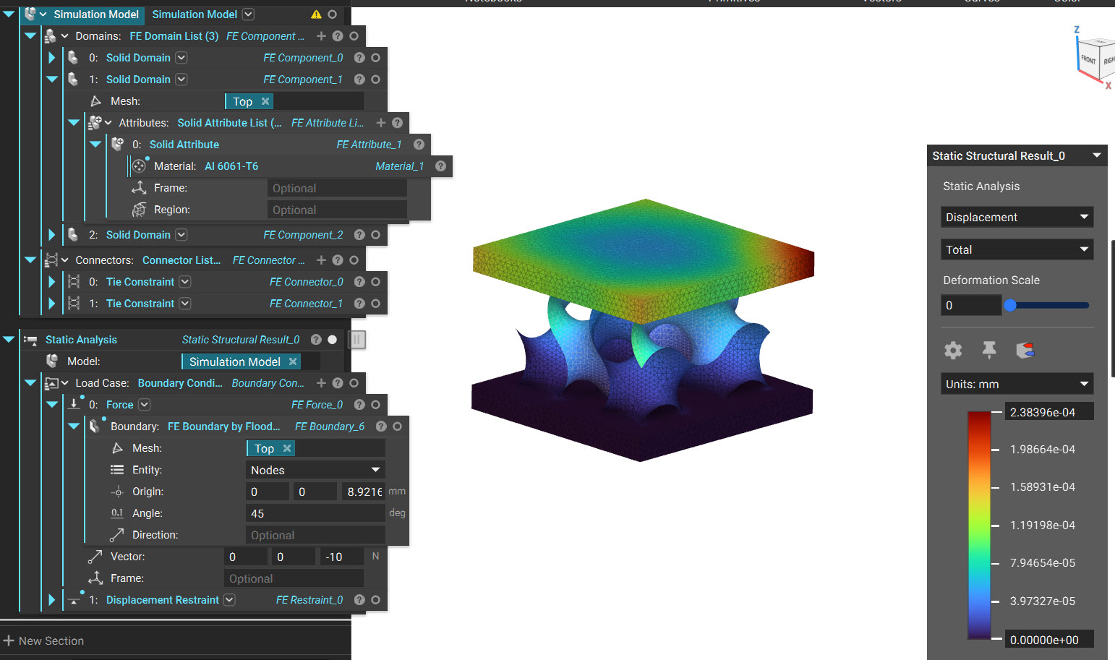Open the Al 6061-T6 material link
Screen dimensions: 1115x660
click(231, 166)
